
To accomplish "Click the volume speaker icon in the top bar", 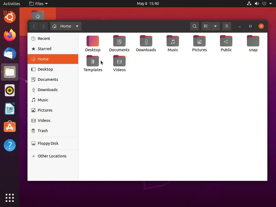I will pos(257,4).
